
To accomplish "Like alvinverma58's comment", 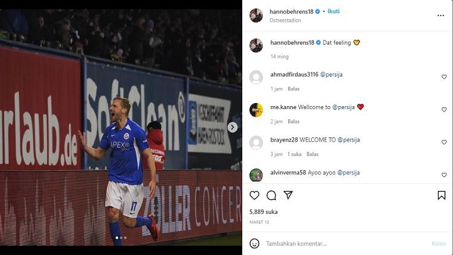I will pyautogui.click(x=444, y=175).
